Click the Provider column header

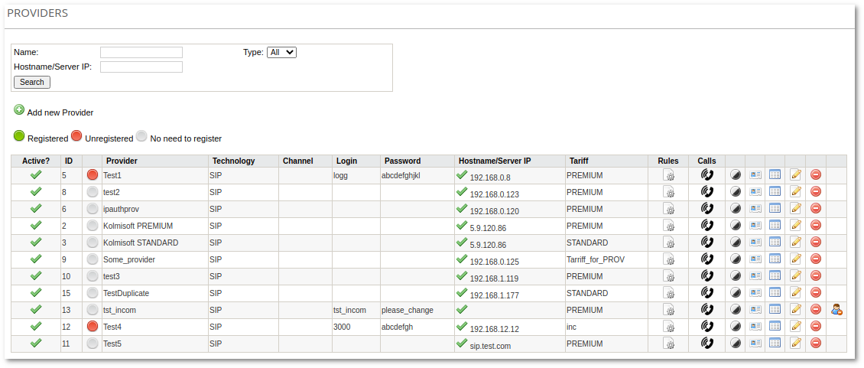[x=122, y=161]
